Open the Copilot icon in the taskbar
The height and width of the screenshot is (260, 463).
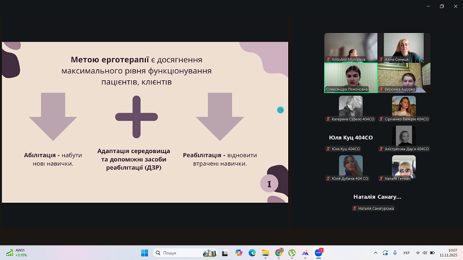click(239, 253)
